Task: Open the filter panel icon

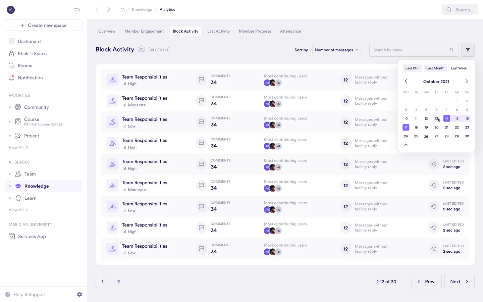Action: [x=468, y=50]
